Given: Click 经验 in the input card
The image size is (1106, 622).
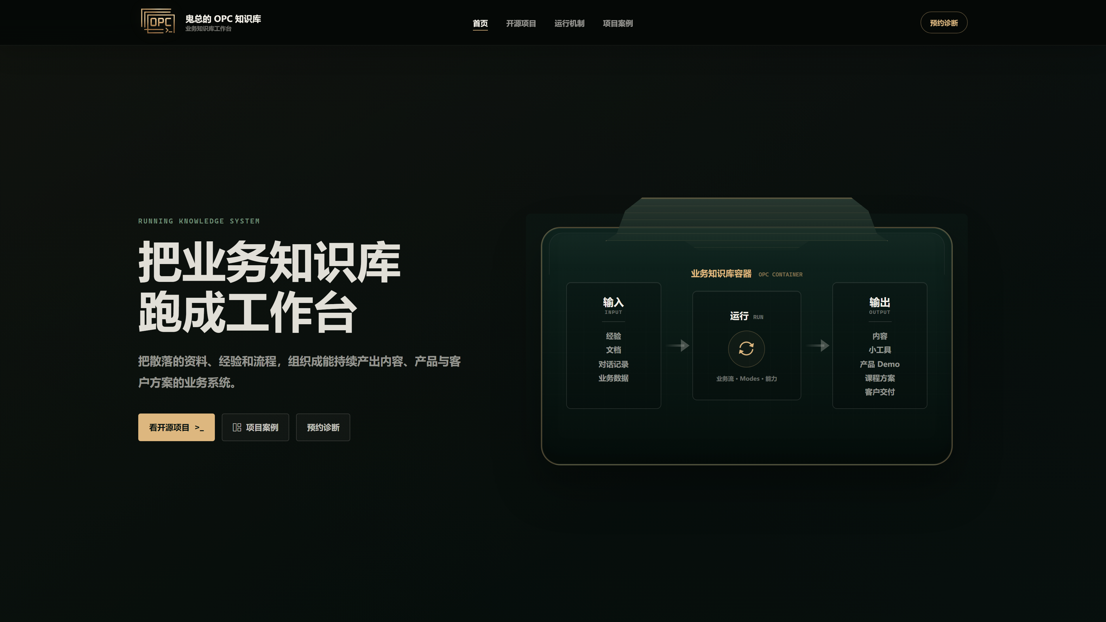Looking at the screenshot, I should (613, 336).
